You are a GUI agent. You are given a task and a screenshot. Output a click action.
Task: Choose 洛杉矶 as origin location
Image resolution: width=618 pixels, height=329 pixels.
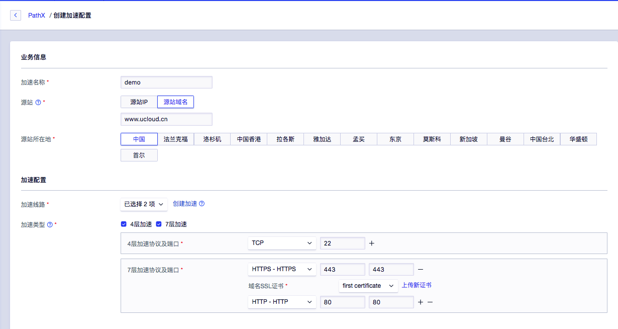coord(212,139)
